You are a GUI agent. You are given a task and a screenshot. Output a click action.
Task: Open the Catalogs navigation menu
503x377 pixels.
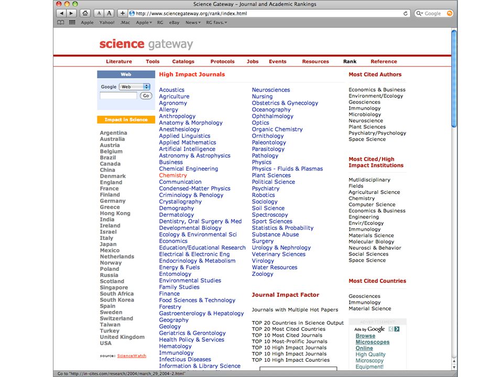point(183,62)
